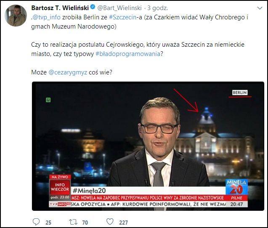Open the embedded TVP Info screenshot

coord(148,146)
